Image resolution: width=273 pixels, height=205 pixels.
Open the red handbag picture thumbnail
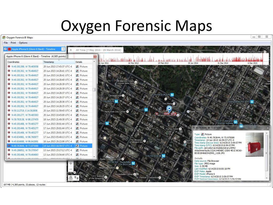[254, 144]
